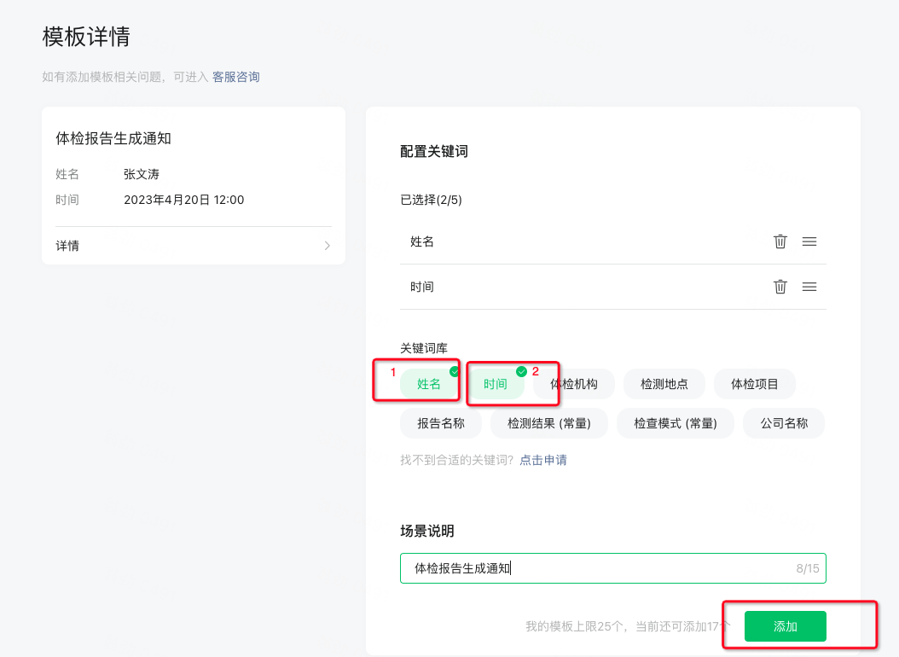Select the 报告名称 keyword tag

coord(441,423)
